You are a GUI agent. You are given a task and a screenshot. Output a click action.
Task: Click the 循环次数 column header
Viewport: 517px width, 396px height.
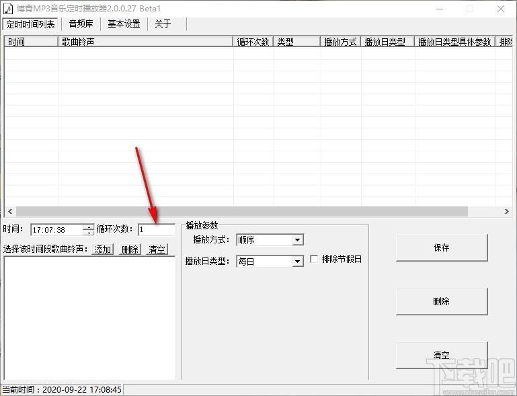tap(253, 42)
